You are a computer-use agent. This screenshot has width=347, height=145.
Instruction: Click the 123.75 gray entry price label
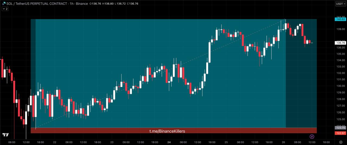coord(340,128)
